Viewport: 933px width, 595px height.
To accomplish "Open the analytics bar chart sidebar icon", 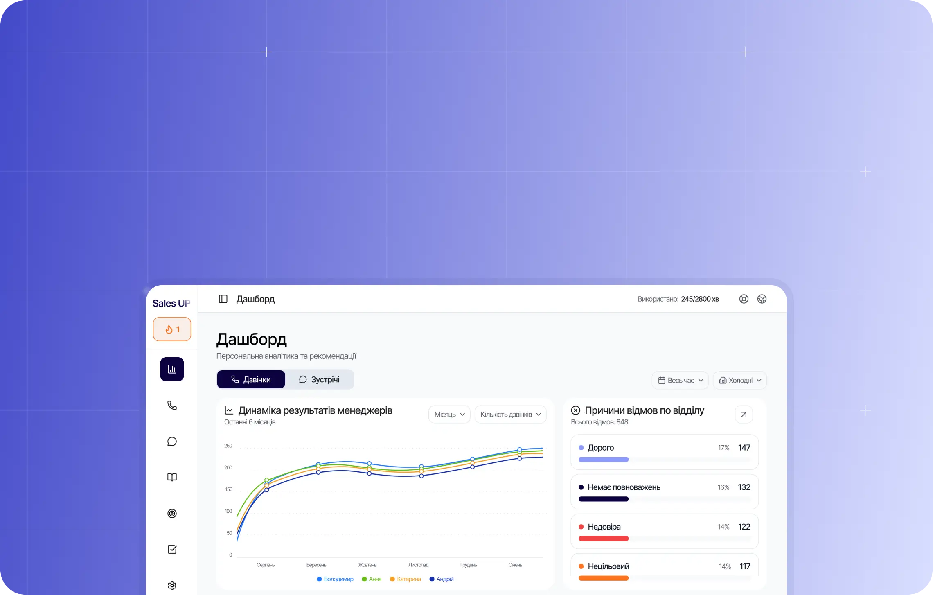I will 172,369.
